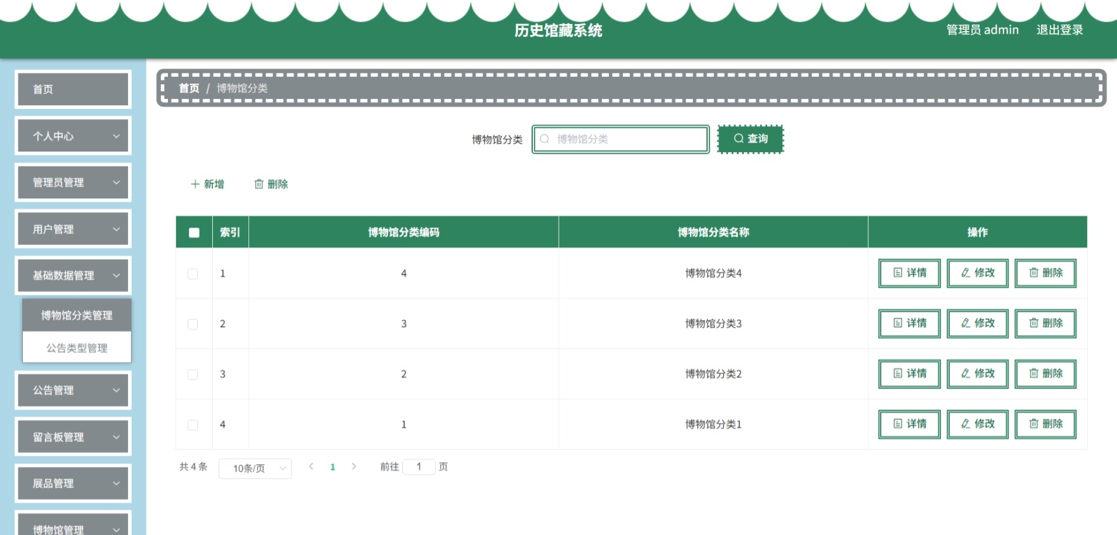Click 首页 in the breadcrumb
The height and width of the screenshot is (535, 1117).
(189, 88)
